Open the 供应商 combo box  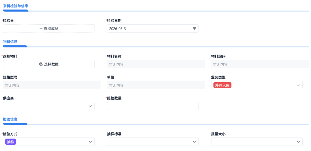point(49,106)
